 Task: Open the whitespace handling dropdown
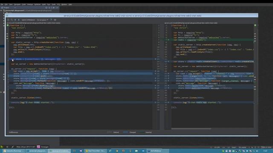coord(42,20)
